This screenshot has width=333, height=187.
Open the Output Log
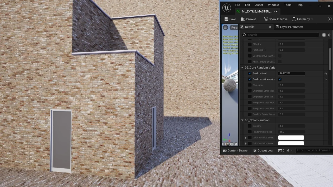(263, 150)
